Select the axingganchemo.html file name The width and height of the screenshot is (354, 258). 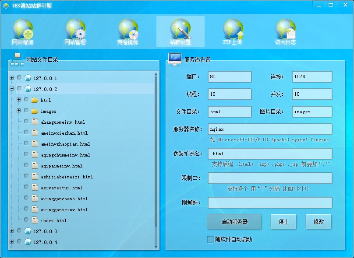[x=64, y=199]
